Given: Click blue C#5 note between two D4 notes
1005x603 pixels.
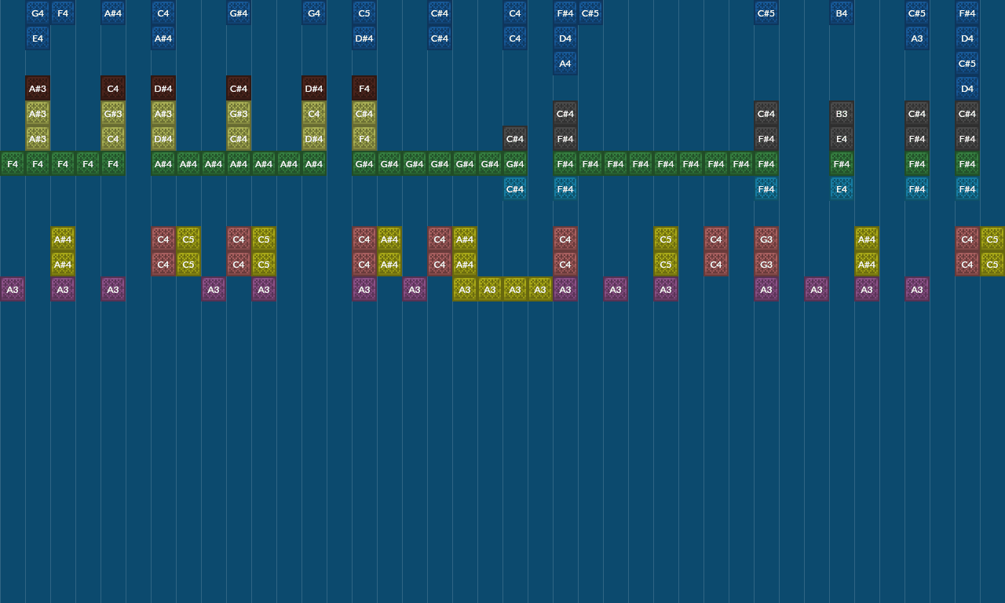Looking at the screenshot, I should click(967, 63).
